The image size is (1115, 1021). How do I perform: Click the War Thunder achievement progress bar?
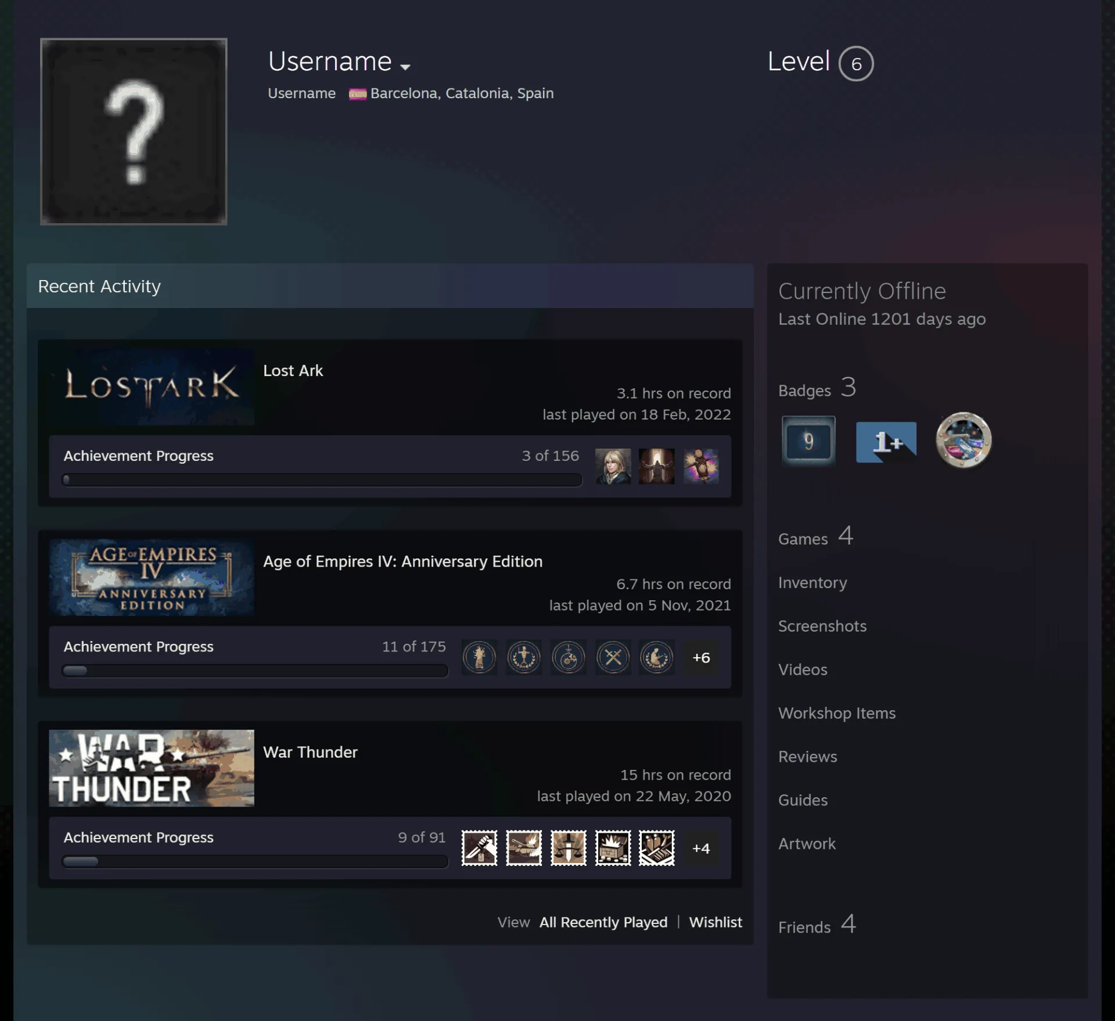(255, 861)
